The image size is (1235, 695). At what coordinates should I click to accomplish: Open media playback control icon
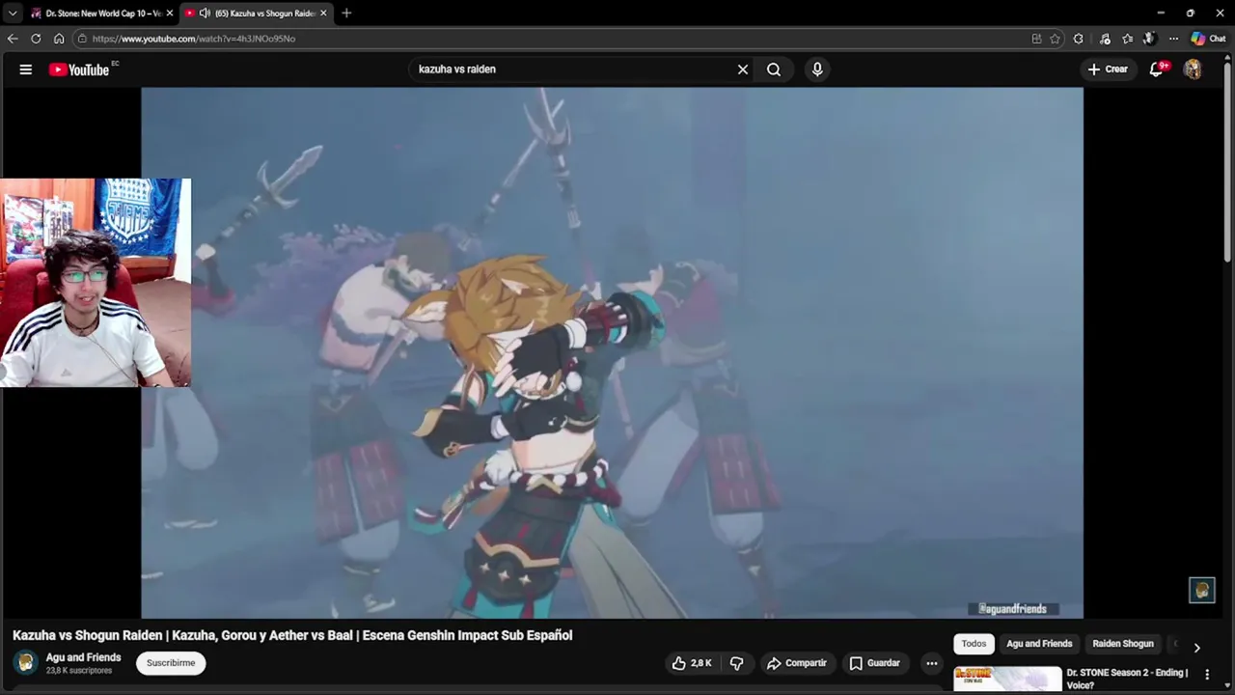[x=1105, y=39]
